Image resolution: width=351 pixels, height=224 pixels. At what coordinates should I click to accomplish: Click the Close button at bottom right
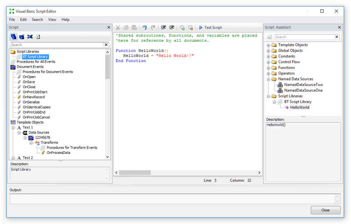[325, 210]
